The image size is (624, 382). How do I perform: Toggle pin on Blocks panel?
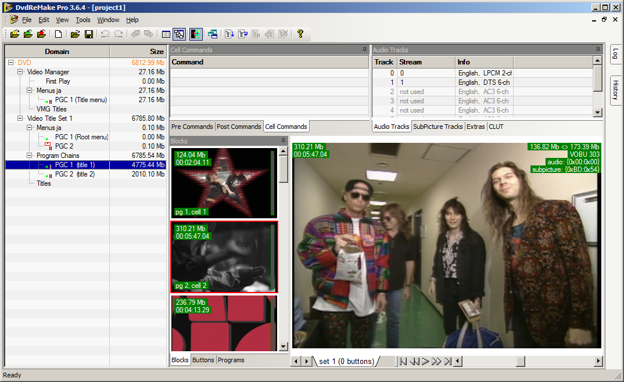pos(283,140)
